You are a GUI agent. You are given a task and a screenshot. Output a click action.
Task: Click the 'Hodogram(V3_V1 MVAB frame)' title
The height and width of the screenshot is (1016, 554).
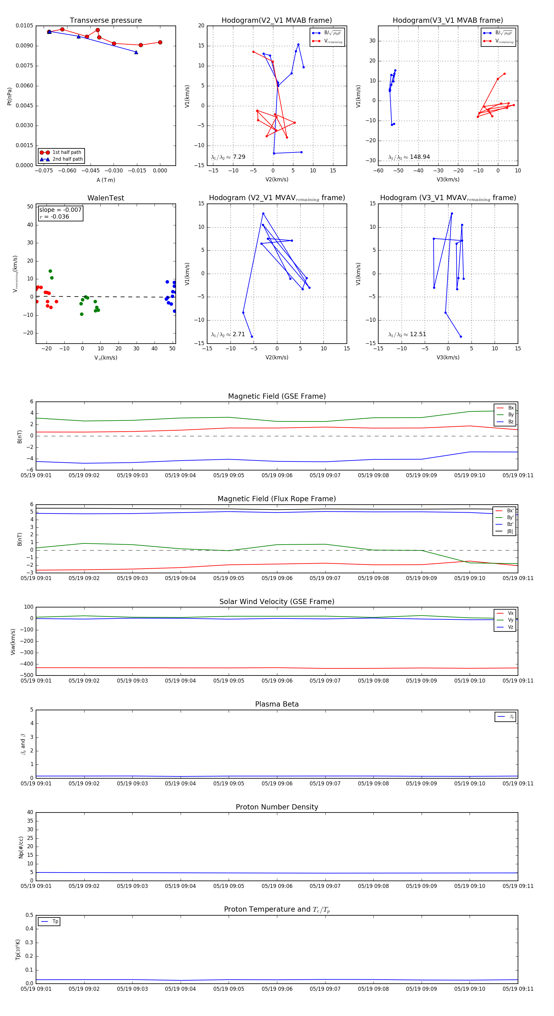coord(448,21)
